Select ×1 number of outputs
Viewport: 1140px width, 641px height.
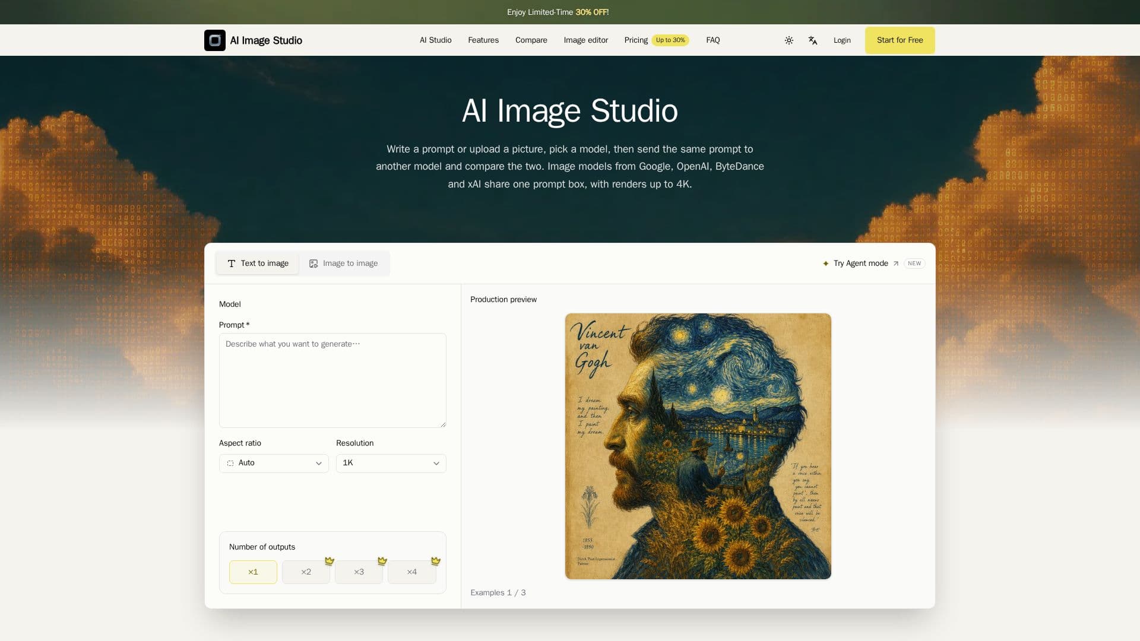pyautogui.click(x=253, y=572)
